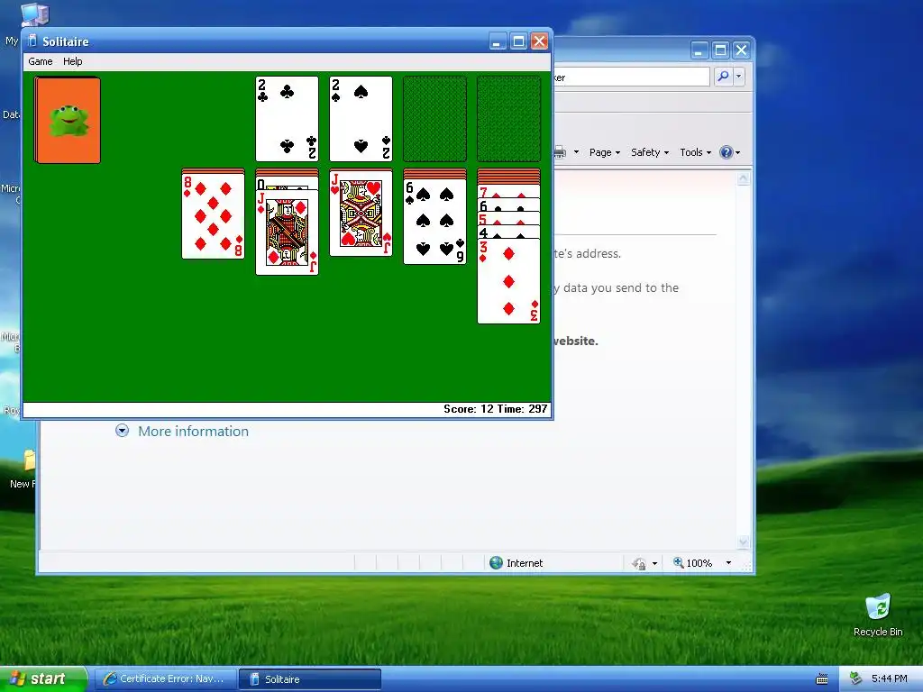Draw from the frog-back stock deck
The image size is (923, 692).
(68, 120)
